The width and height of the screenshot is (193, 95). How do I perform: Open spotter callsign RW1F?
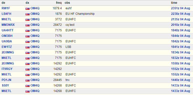pos(6,8)
